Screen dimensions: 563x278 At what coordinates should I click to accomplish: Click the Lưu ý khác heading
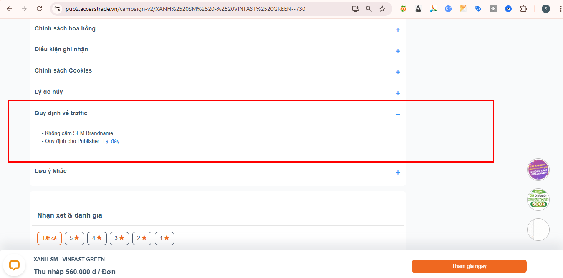50,171
